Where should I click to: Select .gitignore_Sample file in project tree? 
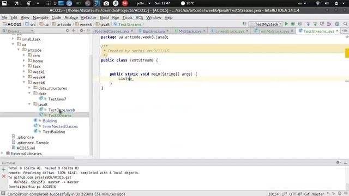click(x=33, y=143)
